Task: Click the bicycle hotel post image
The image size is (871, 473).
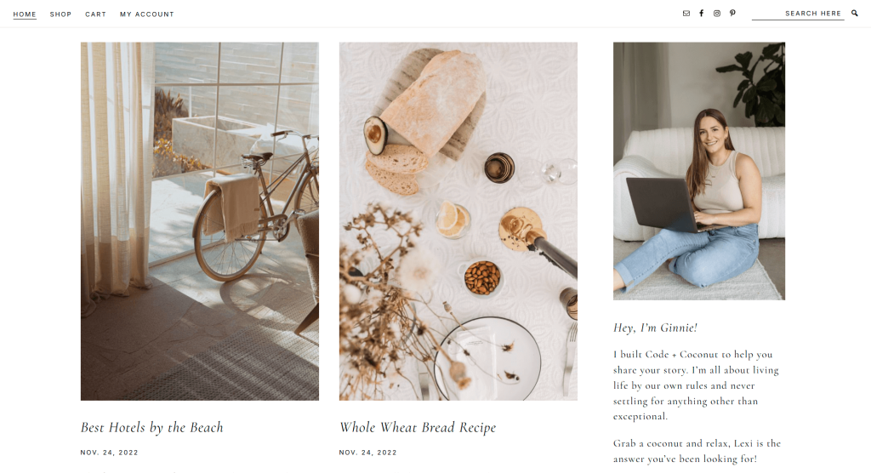Action: click(x=199, y=221)
